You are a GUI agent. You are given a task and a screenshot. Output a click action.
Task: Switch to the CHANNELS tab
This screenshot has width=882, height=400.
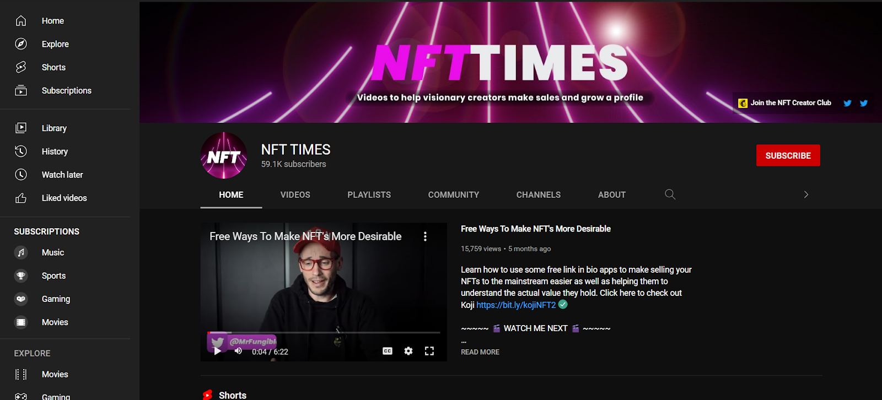(539, 194)
